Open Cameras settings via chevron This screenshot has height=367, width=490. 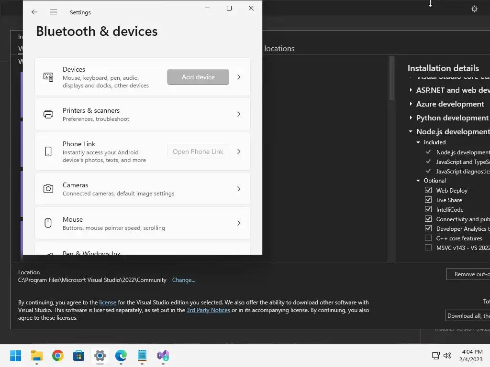pos(239,189)
